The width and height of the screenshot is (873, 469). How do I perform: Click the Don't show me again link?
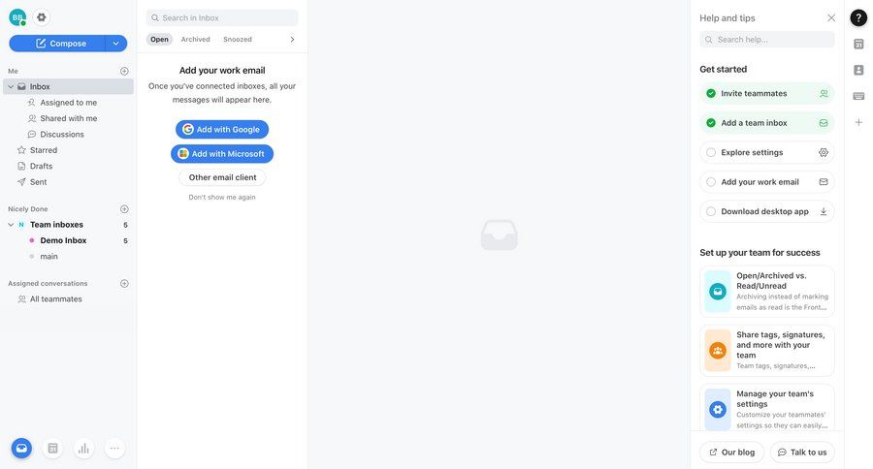[x=222, y=197]
